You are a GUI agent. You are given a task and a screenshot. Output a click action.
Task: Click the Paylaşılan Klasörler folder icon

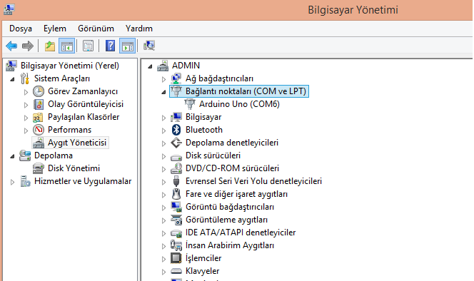(x=38, y=117)
